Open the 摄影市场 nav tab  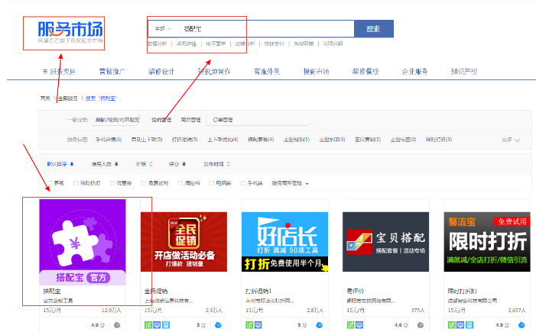(x=317, y=72)
